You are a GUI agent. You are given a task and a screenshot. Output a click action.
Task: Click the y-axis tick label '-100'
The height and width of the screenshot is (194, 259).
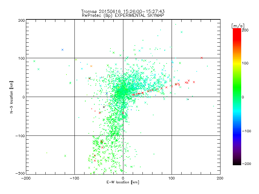coord(20,136)
